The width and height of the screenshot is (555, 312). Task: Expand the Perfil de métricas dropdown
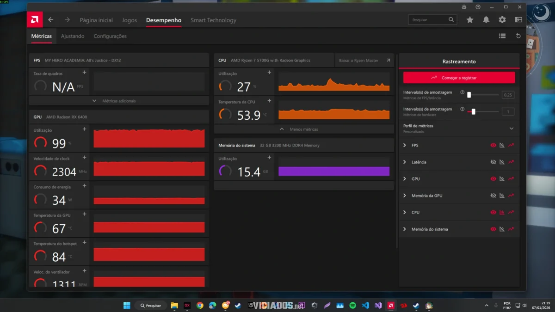point(512,128)
